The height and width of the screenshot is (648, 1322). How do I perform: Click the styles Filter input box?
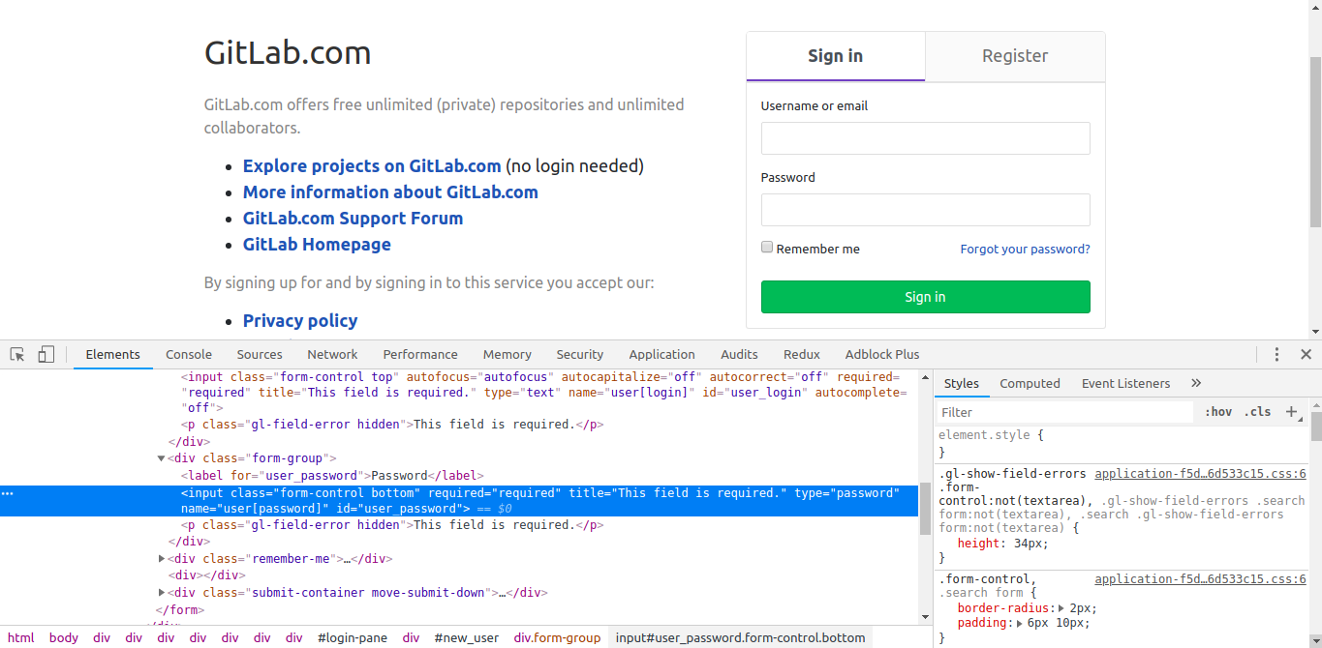click(x=1065, y=412)
